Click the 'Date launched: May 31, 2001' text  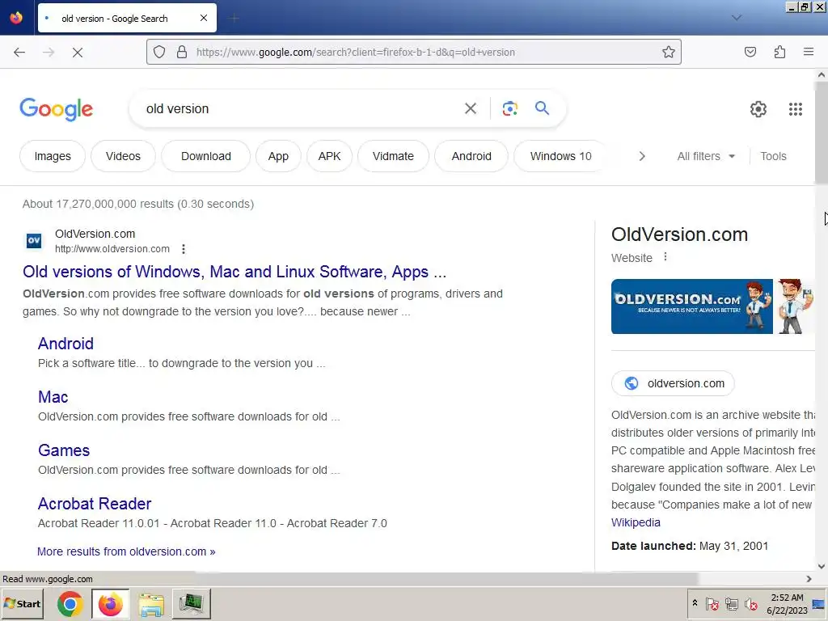690,546
